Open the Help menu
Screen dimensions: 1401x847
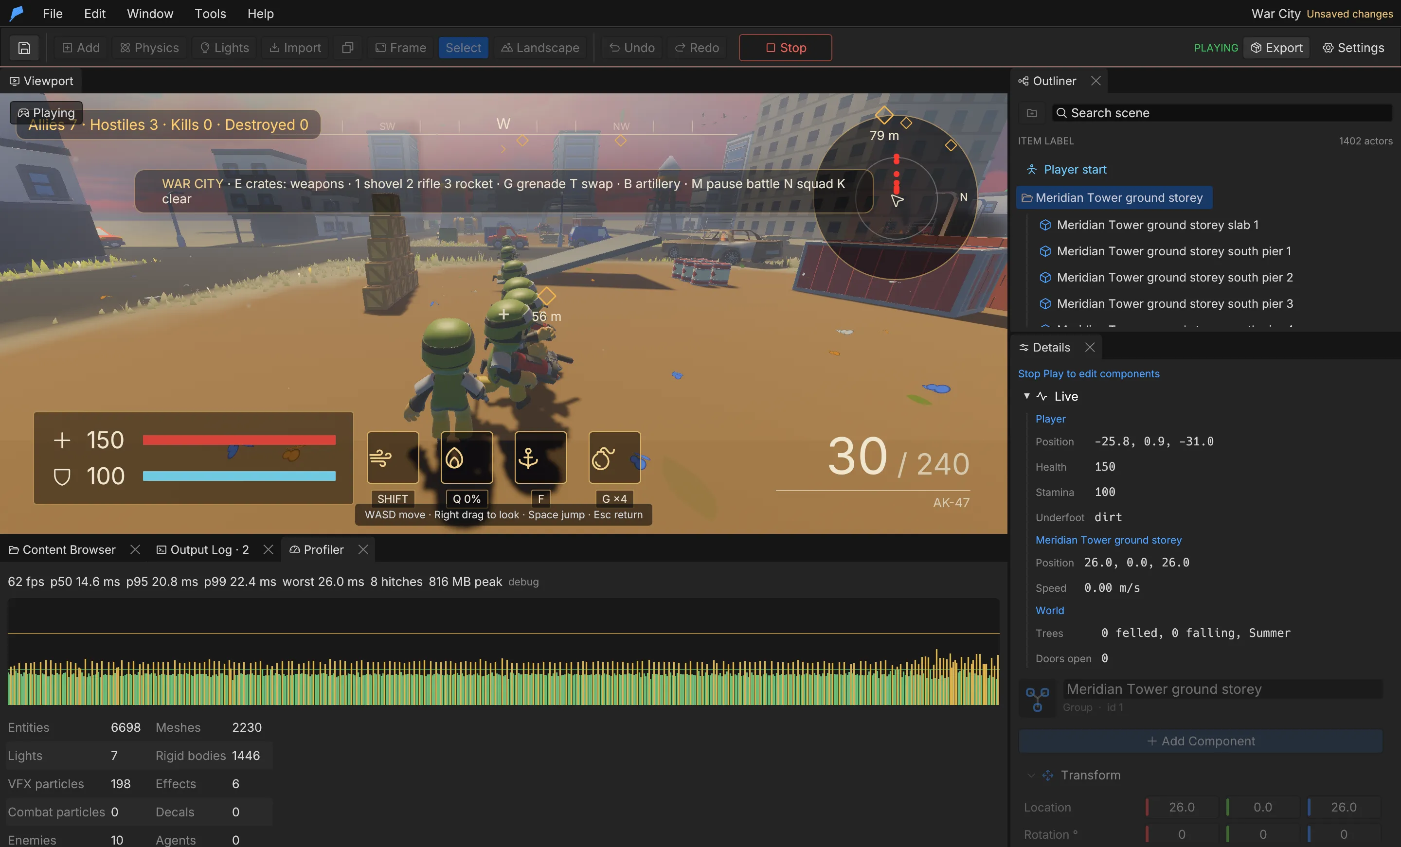coord(260,14)
